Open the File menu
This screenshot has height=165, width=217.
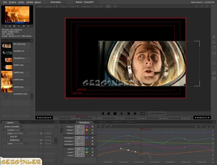5,2
